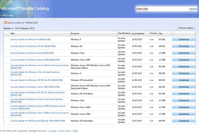
Task: Open the FAQ link in header
Action: point(4,15)
